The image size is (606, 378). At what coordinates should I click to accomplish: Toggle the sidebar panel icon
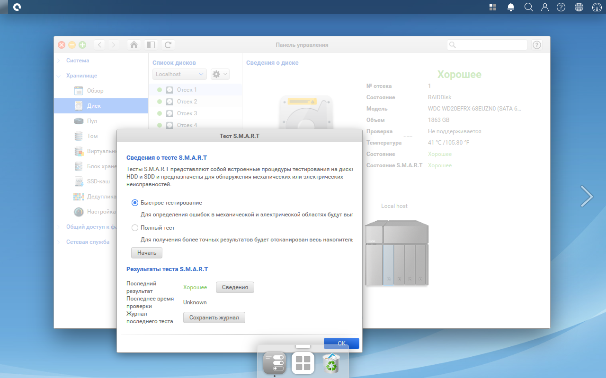tap(151, 45)
